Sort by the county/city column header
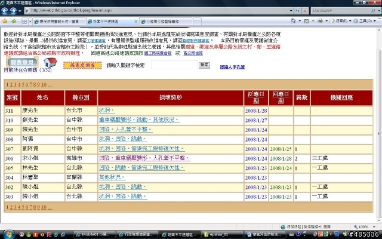Image resolution: width=382 pixels, height=239 pixels. tap(81, 97)
